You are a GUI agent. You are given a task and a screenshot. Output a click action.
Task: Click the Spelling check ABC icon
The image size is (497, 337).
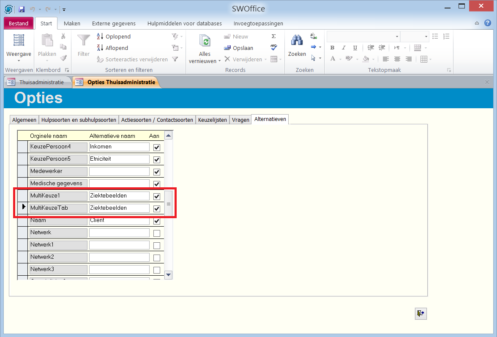click(x=274, y=47)
